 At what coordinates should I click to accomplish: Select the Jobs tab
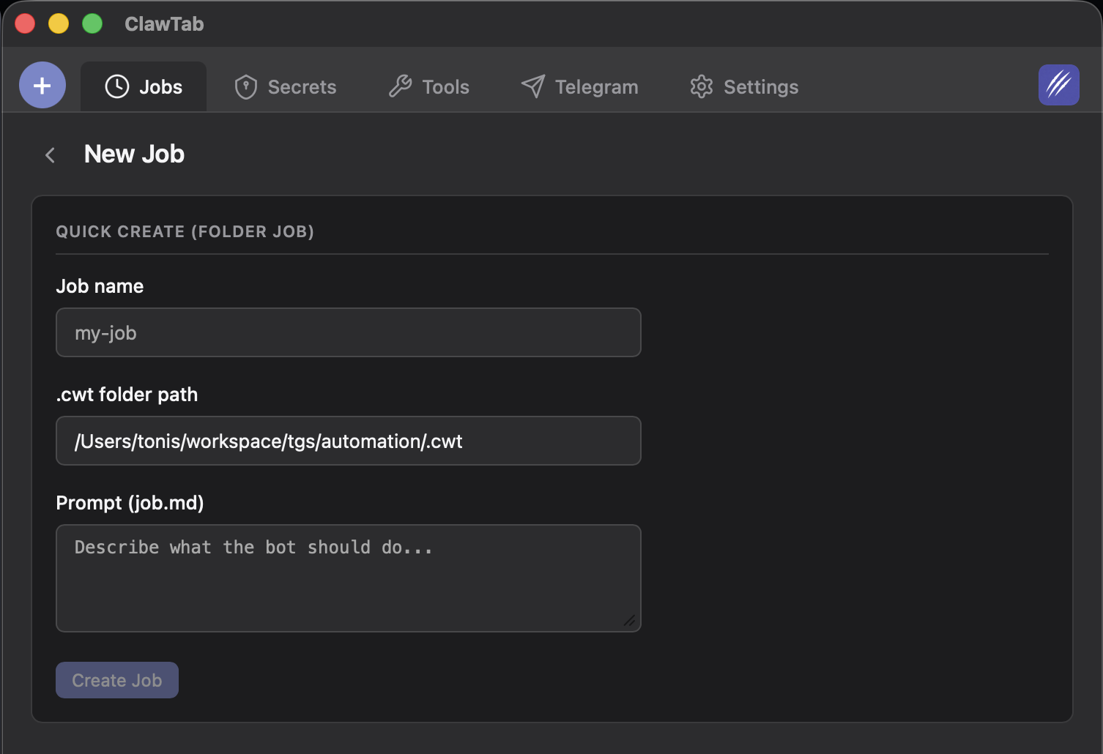coord(143,86)
